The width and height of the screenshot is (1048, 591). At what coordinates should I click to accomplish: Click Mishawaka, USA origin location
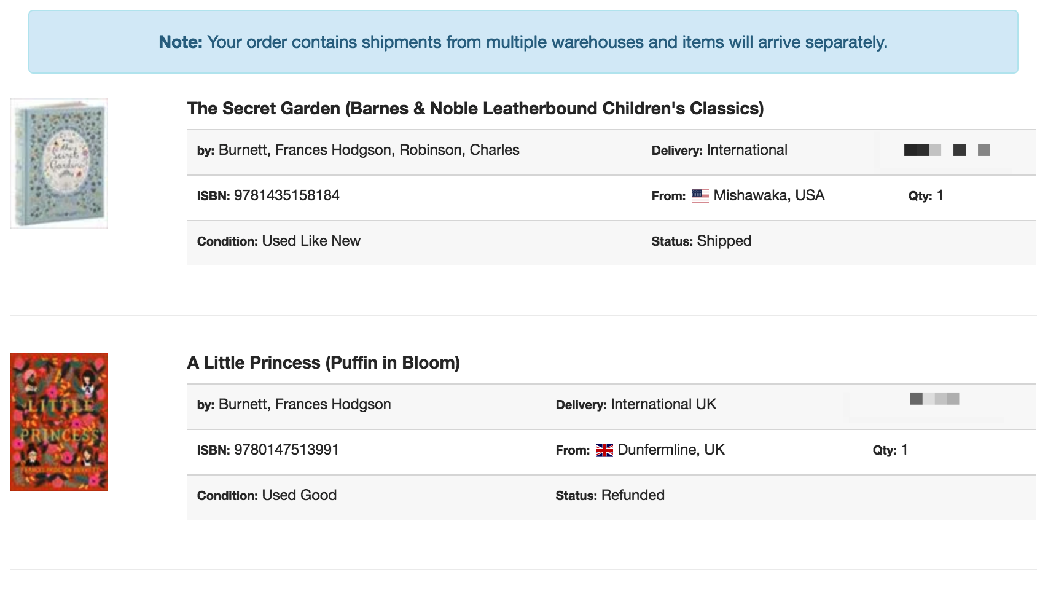[x=768, y=196]
